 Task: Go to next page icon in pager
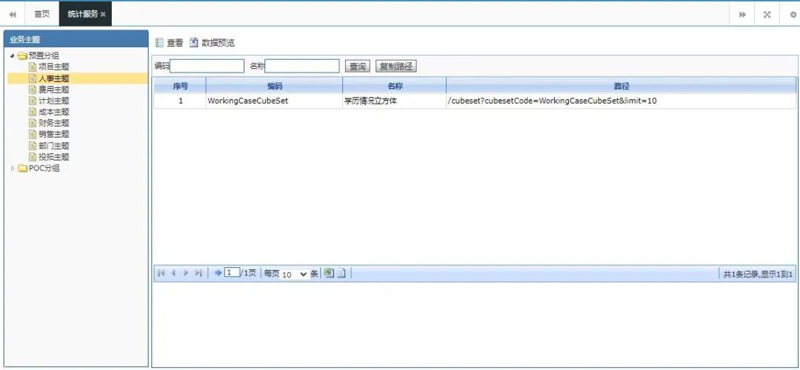coord(186,273)
